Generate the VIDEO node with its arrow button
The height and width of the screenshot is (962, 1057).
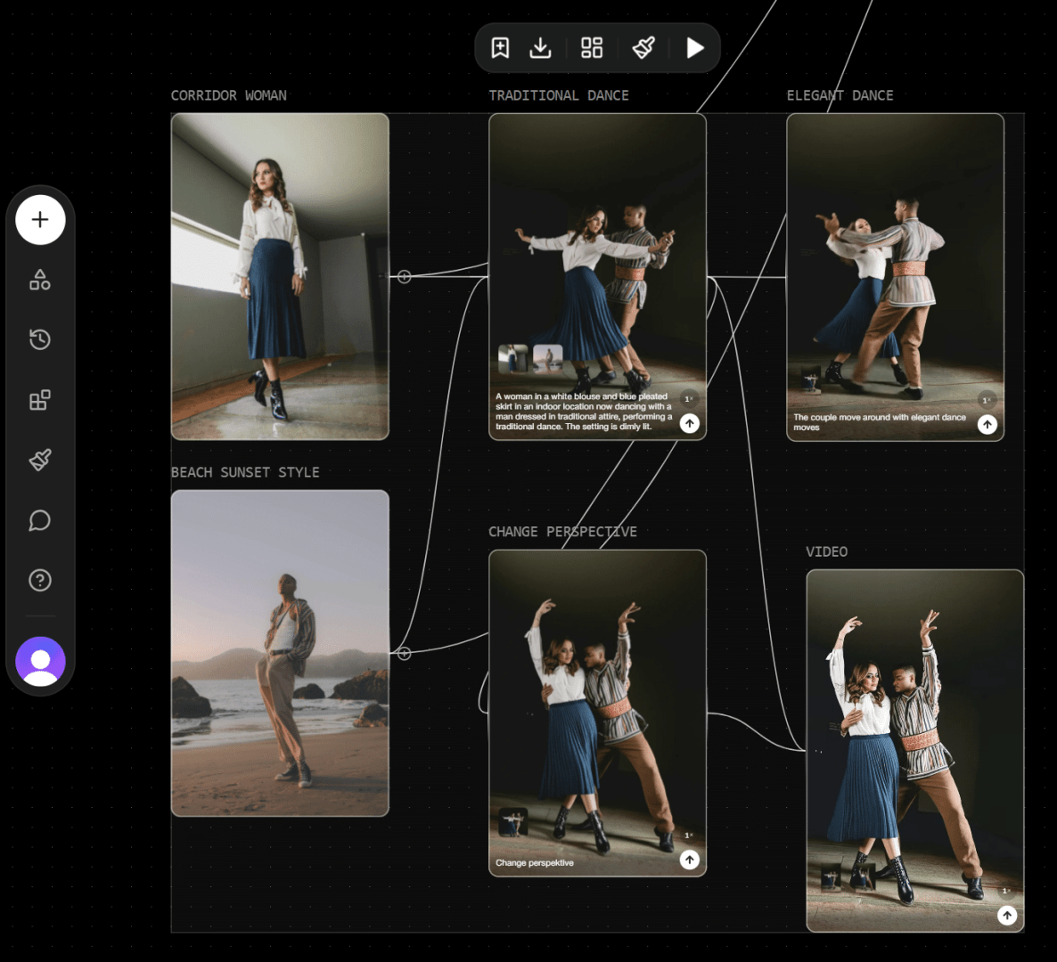click(1007, 915)
